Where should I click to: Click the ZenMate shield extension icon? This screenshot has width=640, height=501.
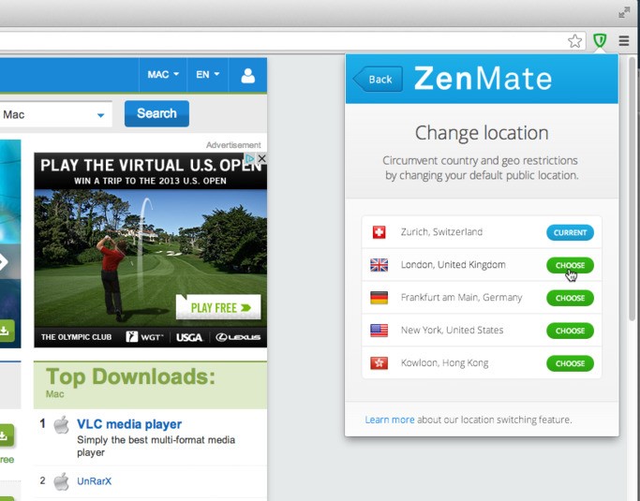(600, 40)
